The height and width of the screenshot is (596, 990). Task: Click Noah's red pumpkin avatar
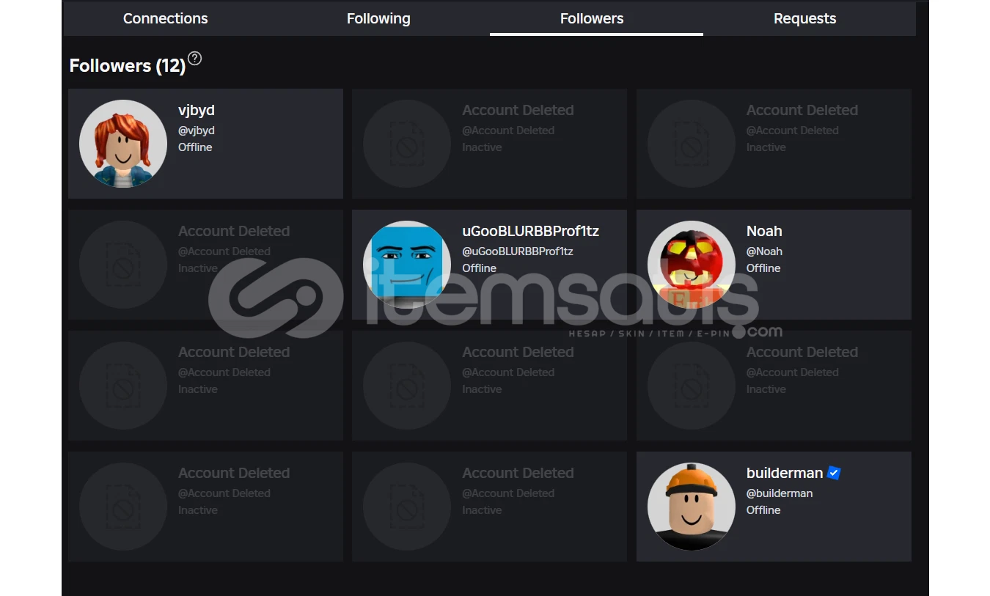tap(692, 265)
